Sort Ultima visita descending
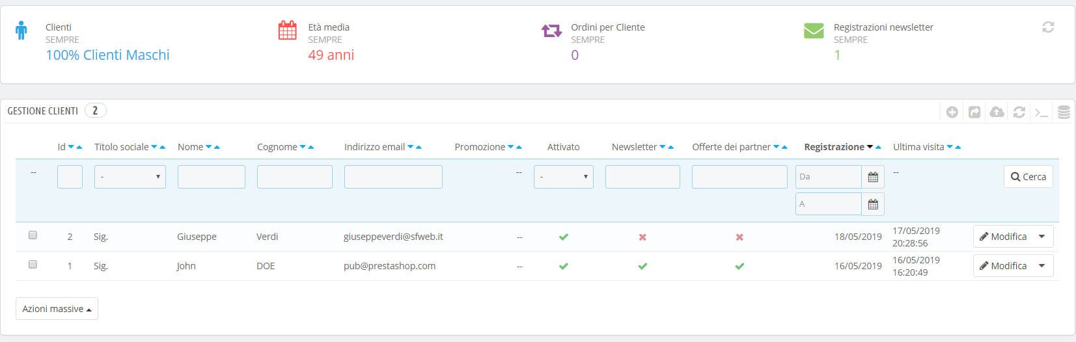Viewport: 1076px width, 342px height. 950,147
